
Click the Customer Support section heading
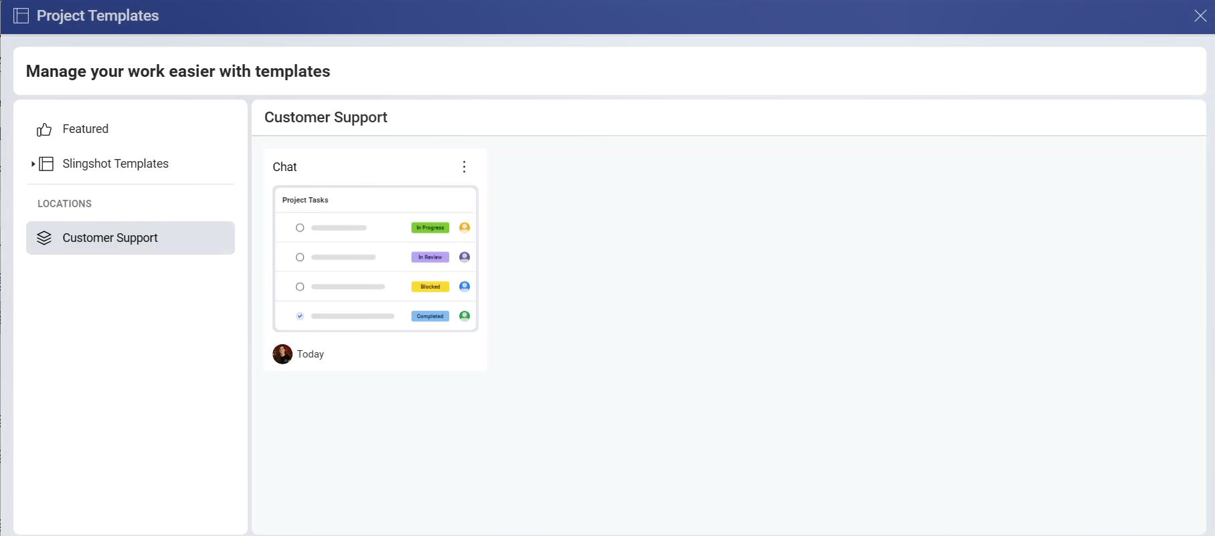[x=326, y=118]
